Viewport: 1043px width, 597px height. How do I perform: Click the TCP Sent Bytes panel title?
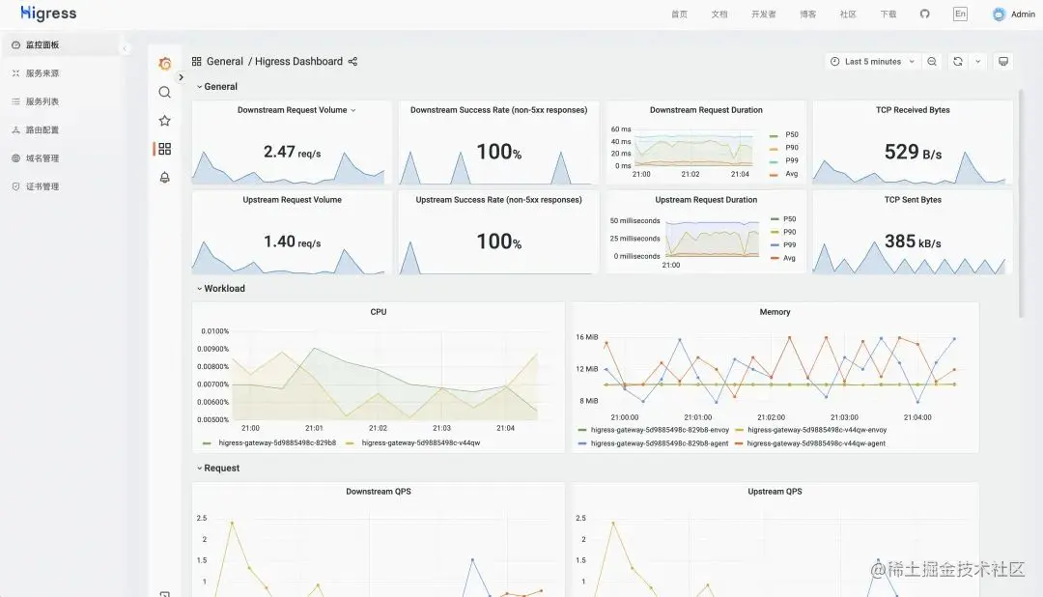[913, 200]
